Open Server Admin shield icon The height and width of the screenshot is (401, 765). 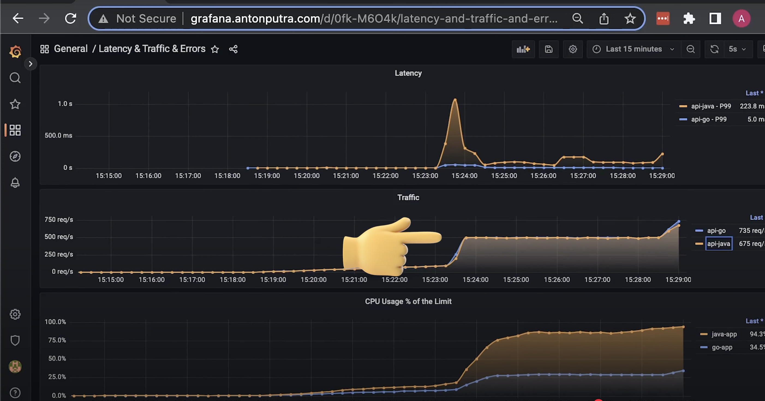[15, 340]
